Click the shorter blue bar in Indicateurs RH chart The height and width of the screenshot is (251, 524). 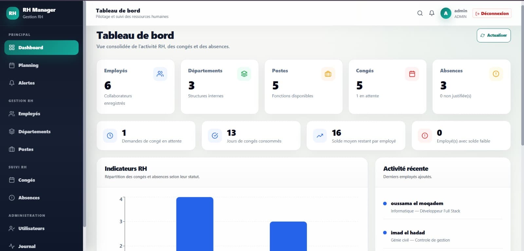[x=288, y=236]
